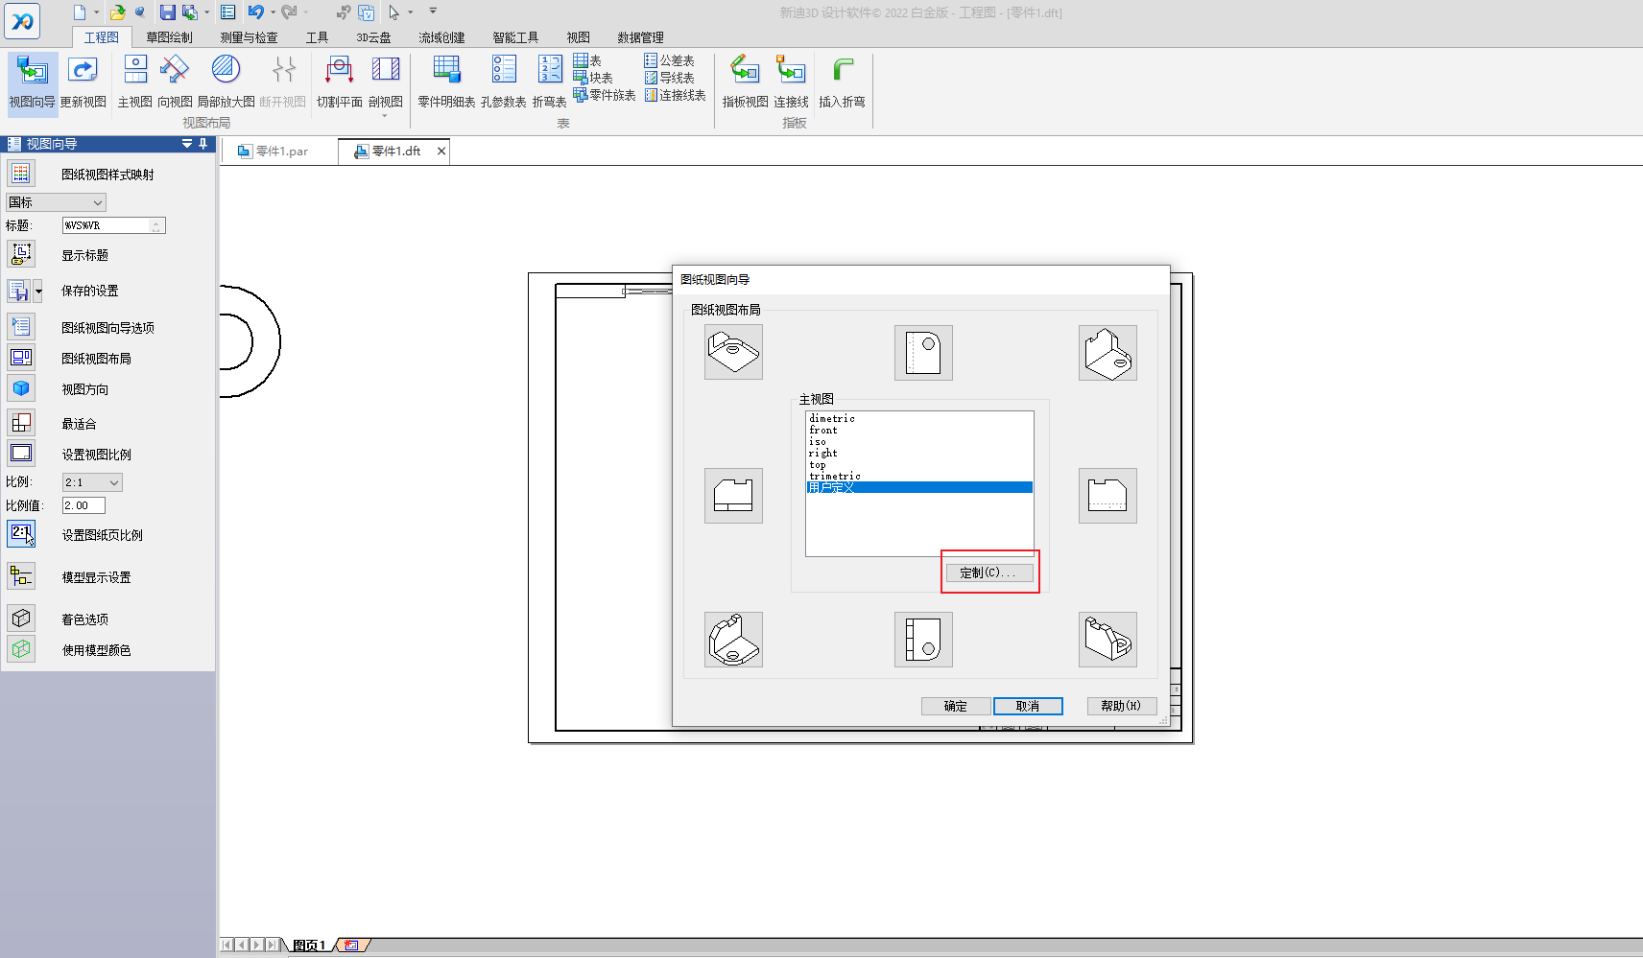Select the 主视图 (Principal View) tool
Screen dimensions: 1643x958
[135, 82]
